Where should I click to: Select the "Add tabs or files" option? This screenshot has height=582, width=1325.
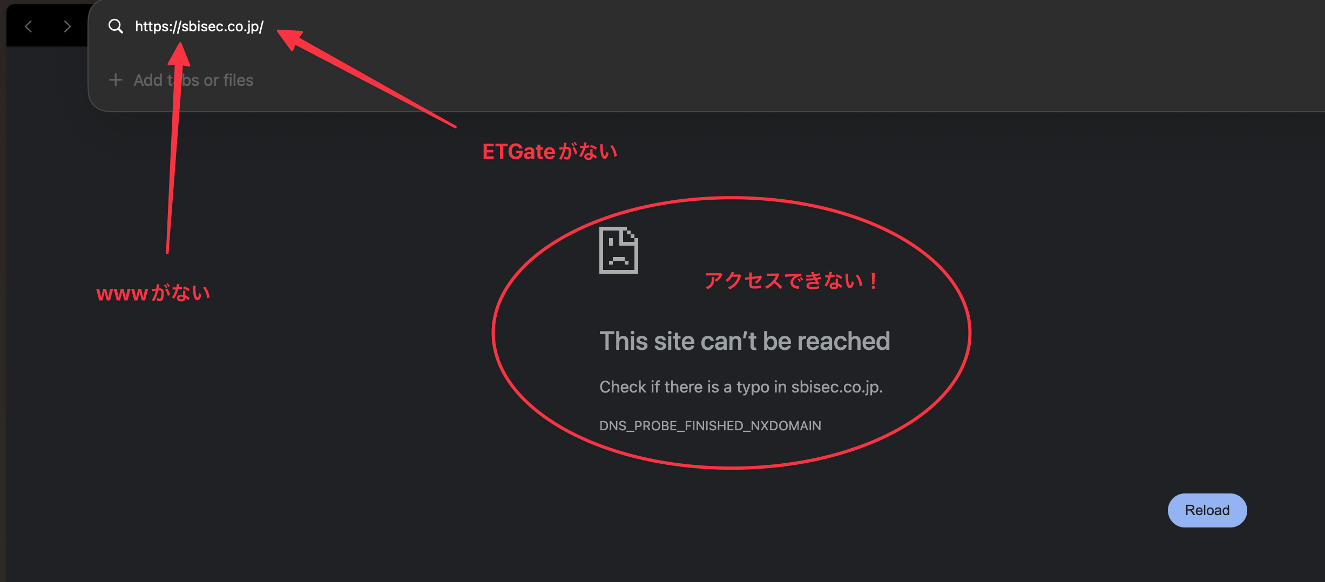coord(193,80)
